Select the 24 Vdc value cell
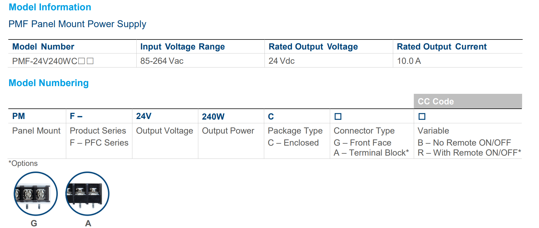The width and height of the screenshot is (539, 228). [x=281, y=61]
